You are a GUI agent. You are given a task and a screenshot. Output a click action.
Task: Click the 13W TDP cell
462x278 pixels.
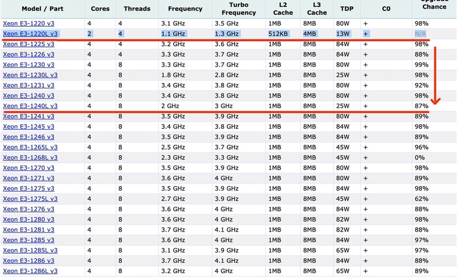tap(343, 34)
